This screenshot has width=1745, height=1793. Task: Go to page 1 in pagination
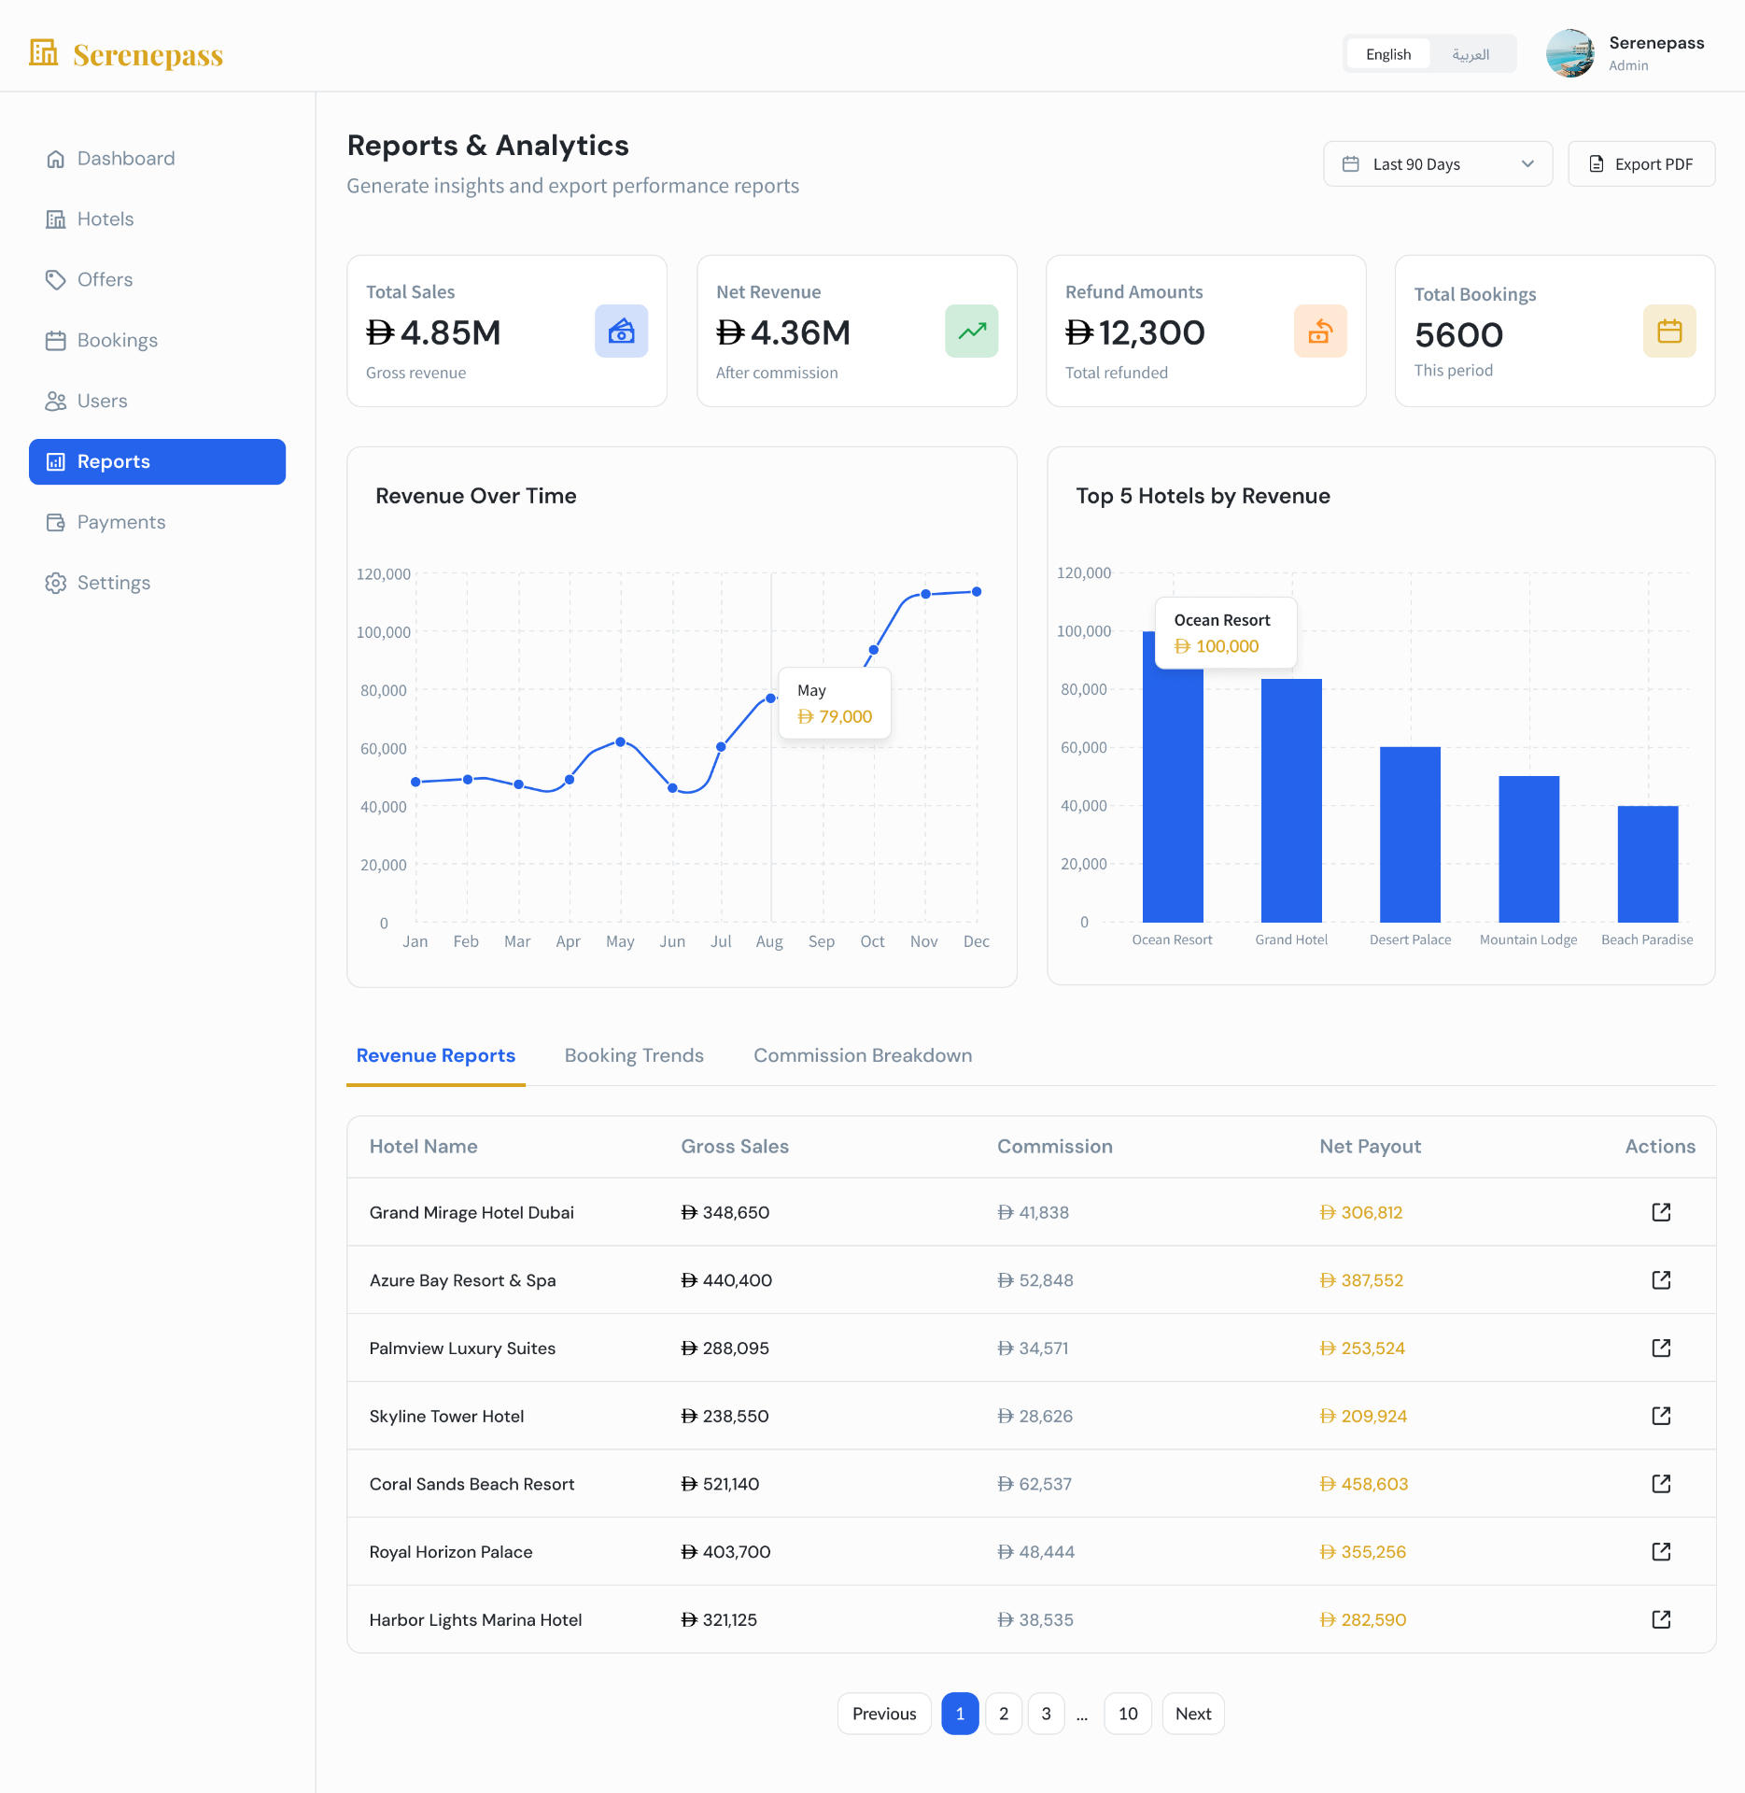960,1715
